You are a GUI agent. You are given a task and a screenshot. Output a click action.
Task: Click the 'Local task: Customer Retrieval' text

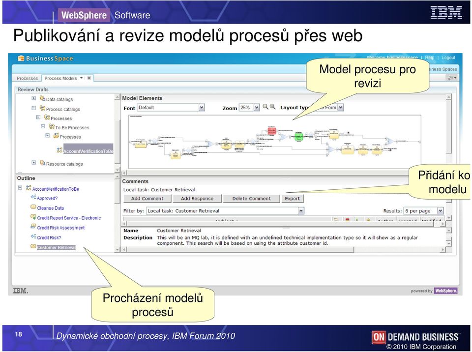pos(159,190)
